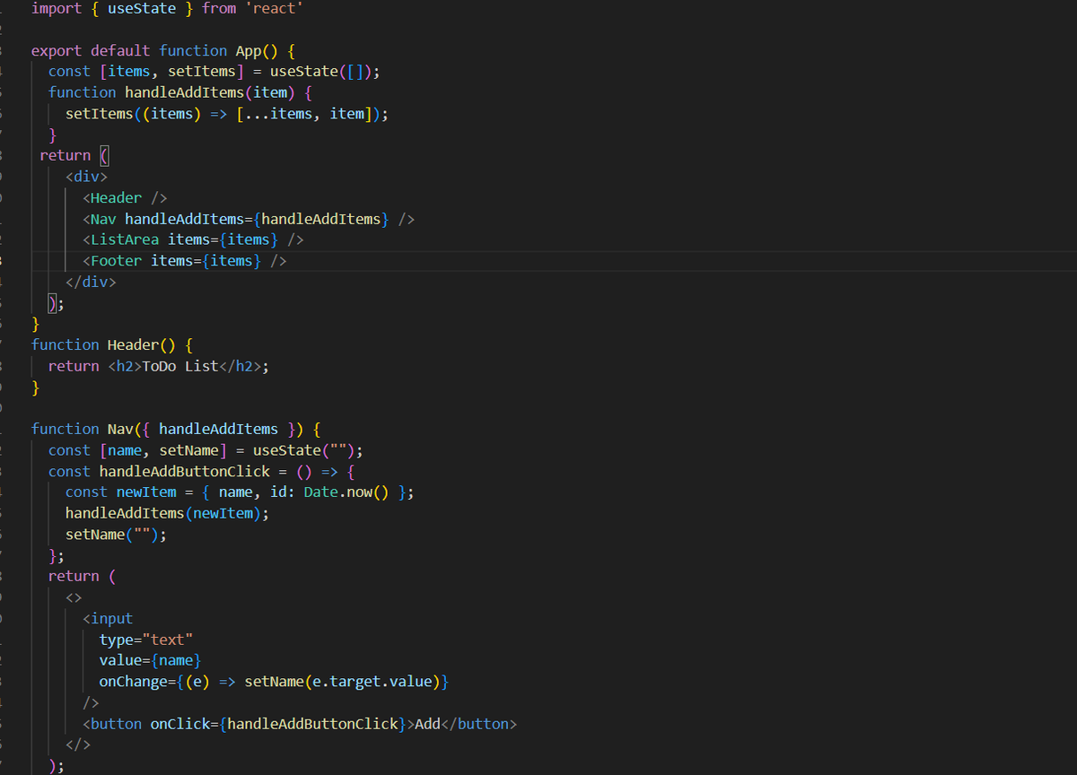Click the 'export default' keywords

click(x=91, y=50)
